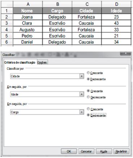The height and width of the screenshot is (158, 133).
Task: Reset criteria with the Redefinir button
Action: pos(121,151)
